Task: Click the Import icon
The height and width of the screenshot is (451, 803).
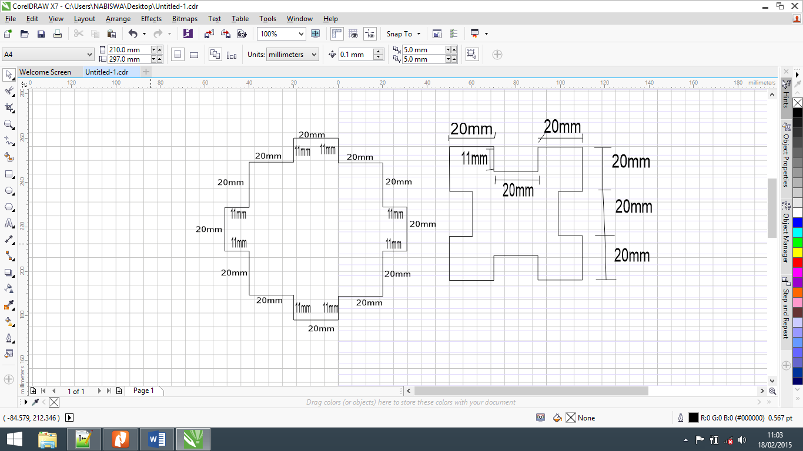Action: point(209,34)
